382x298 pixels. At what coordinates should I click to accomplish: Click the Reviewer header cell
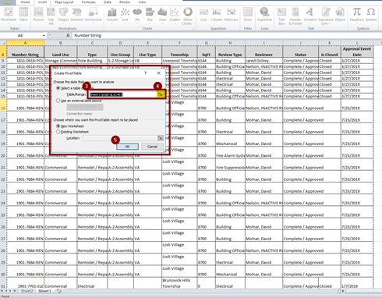(264, 51)
